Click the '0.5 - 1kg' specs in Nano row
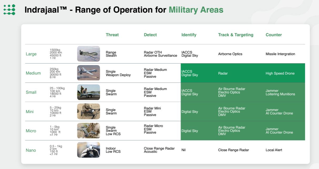Viewport: 319px width, 169px height. click(x=56, y=150)
